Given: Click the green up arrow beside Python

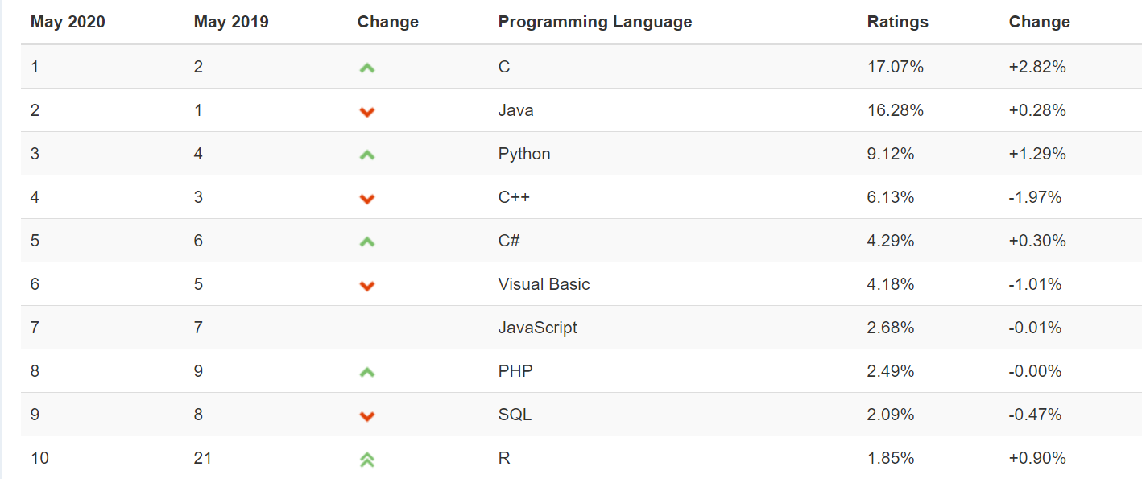Looking at the screenshot, I should 367,155.
